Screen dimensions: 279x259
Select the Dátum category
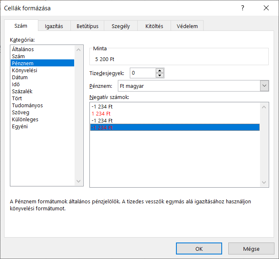point(20,77)
